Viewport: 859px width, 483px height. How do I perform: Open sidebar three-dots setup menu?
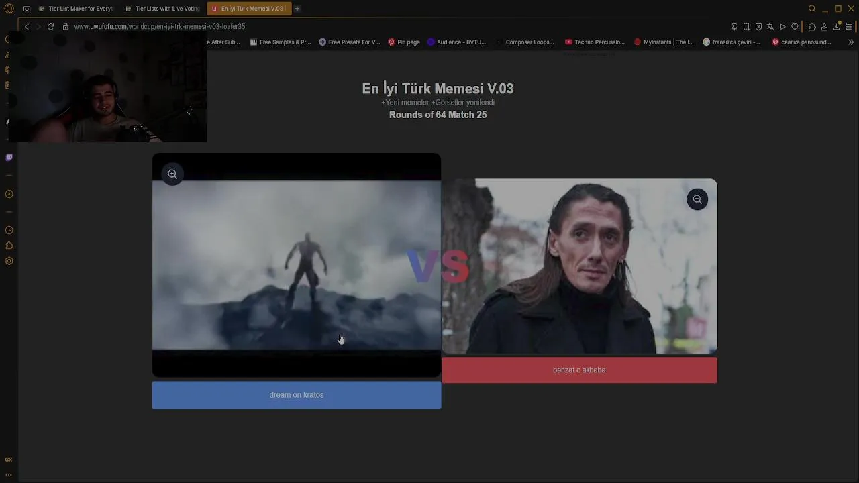click(x=9, y=474)
